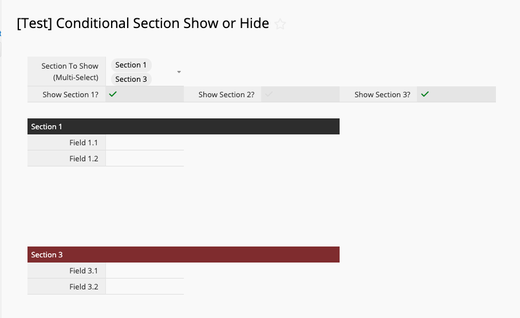Click the Show Section 2? label
This screenshot has height=318, width=520.
tap(227, 94)
